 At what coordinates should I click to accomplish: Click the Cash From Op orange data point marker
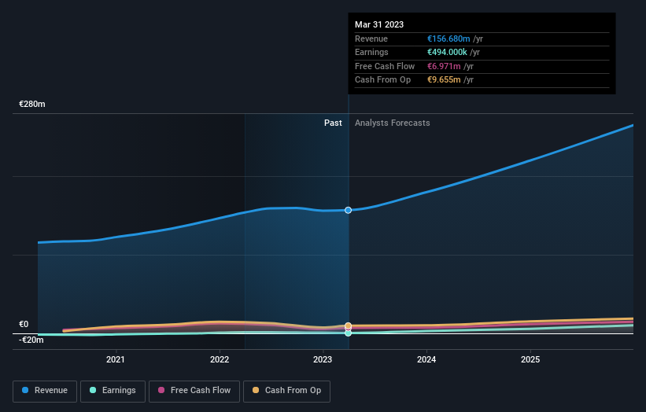[x=348, y=326]
